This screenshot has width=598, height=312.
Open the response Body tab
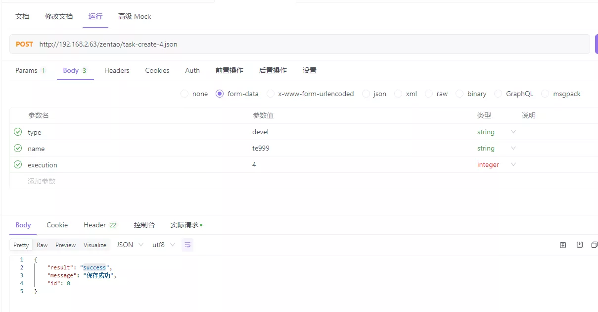tap(23, 225)
